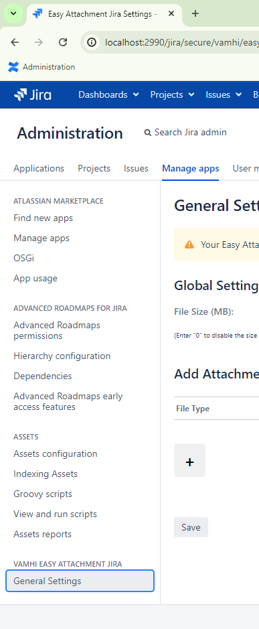Reload the current page
The width and height of the screenshot is (259, 629).
63,42
